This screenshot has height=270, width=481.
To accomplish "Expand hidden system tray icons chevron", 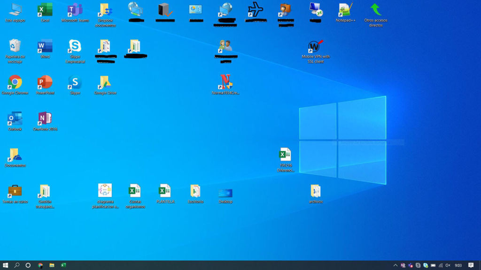I will (x=396, y=265).
